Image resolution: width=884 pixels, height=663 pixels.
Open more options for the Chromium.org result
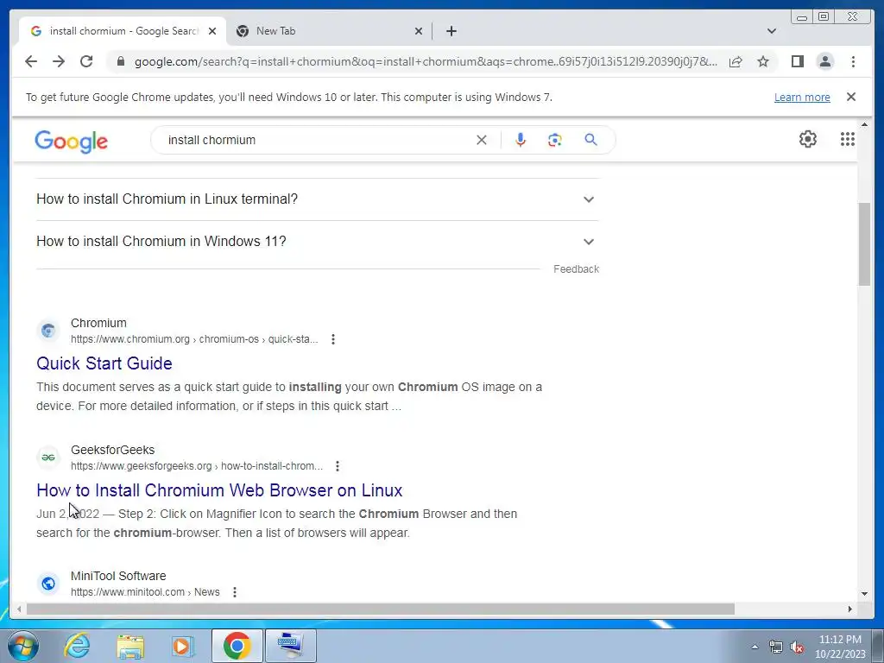[333, 338]
